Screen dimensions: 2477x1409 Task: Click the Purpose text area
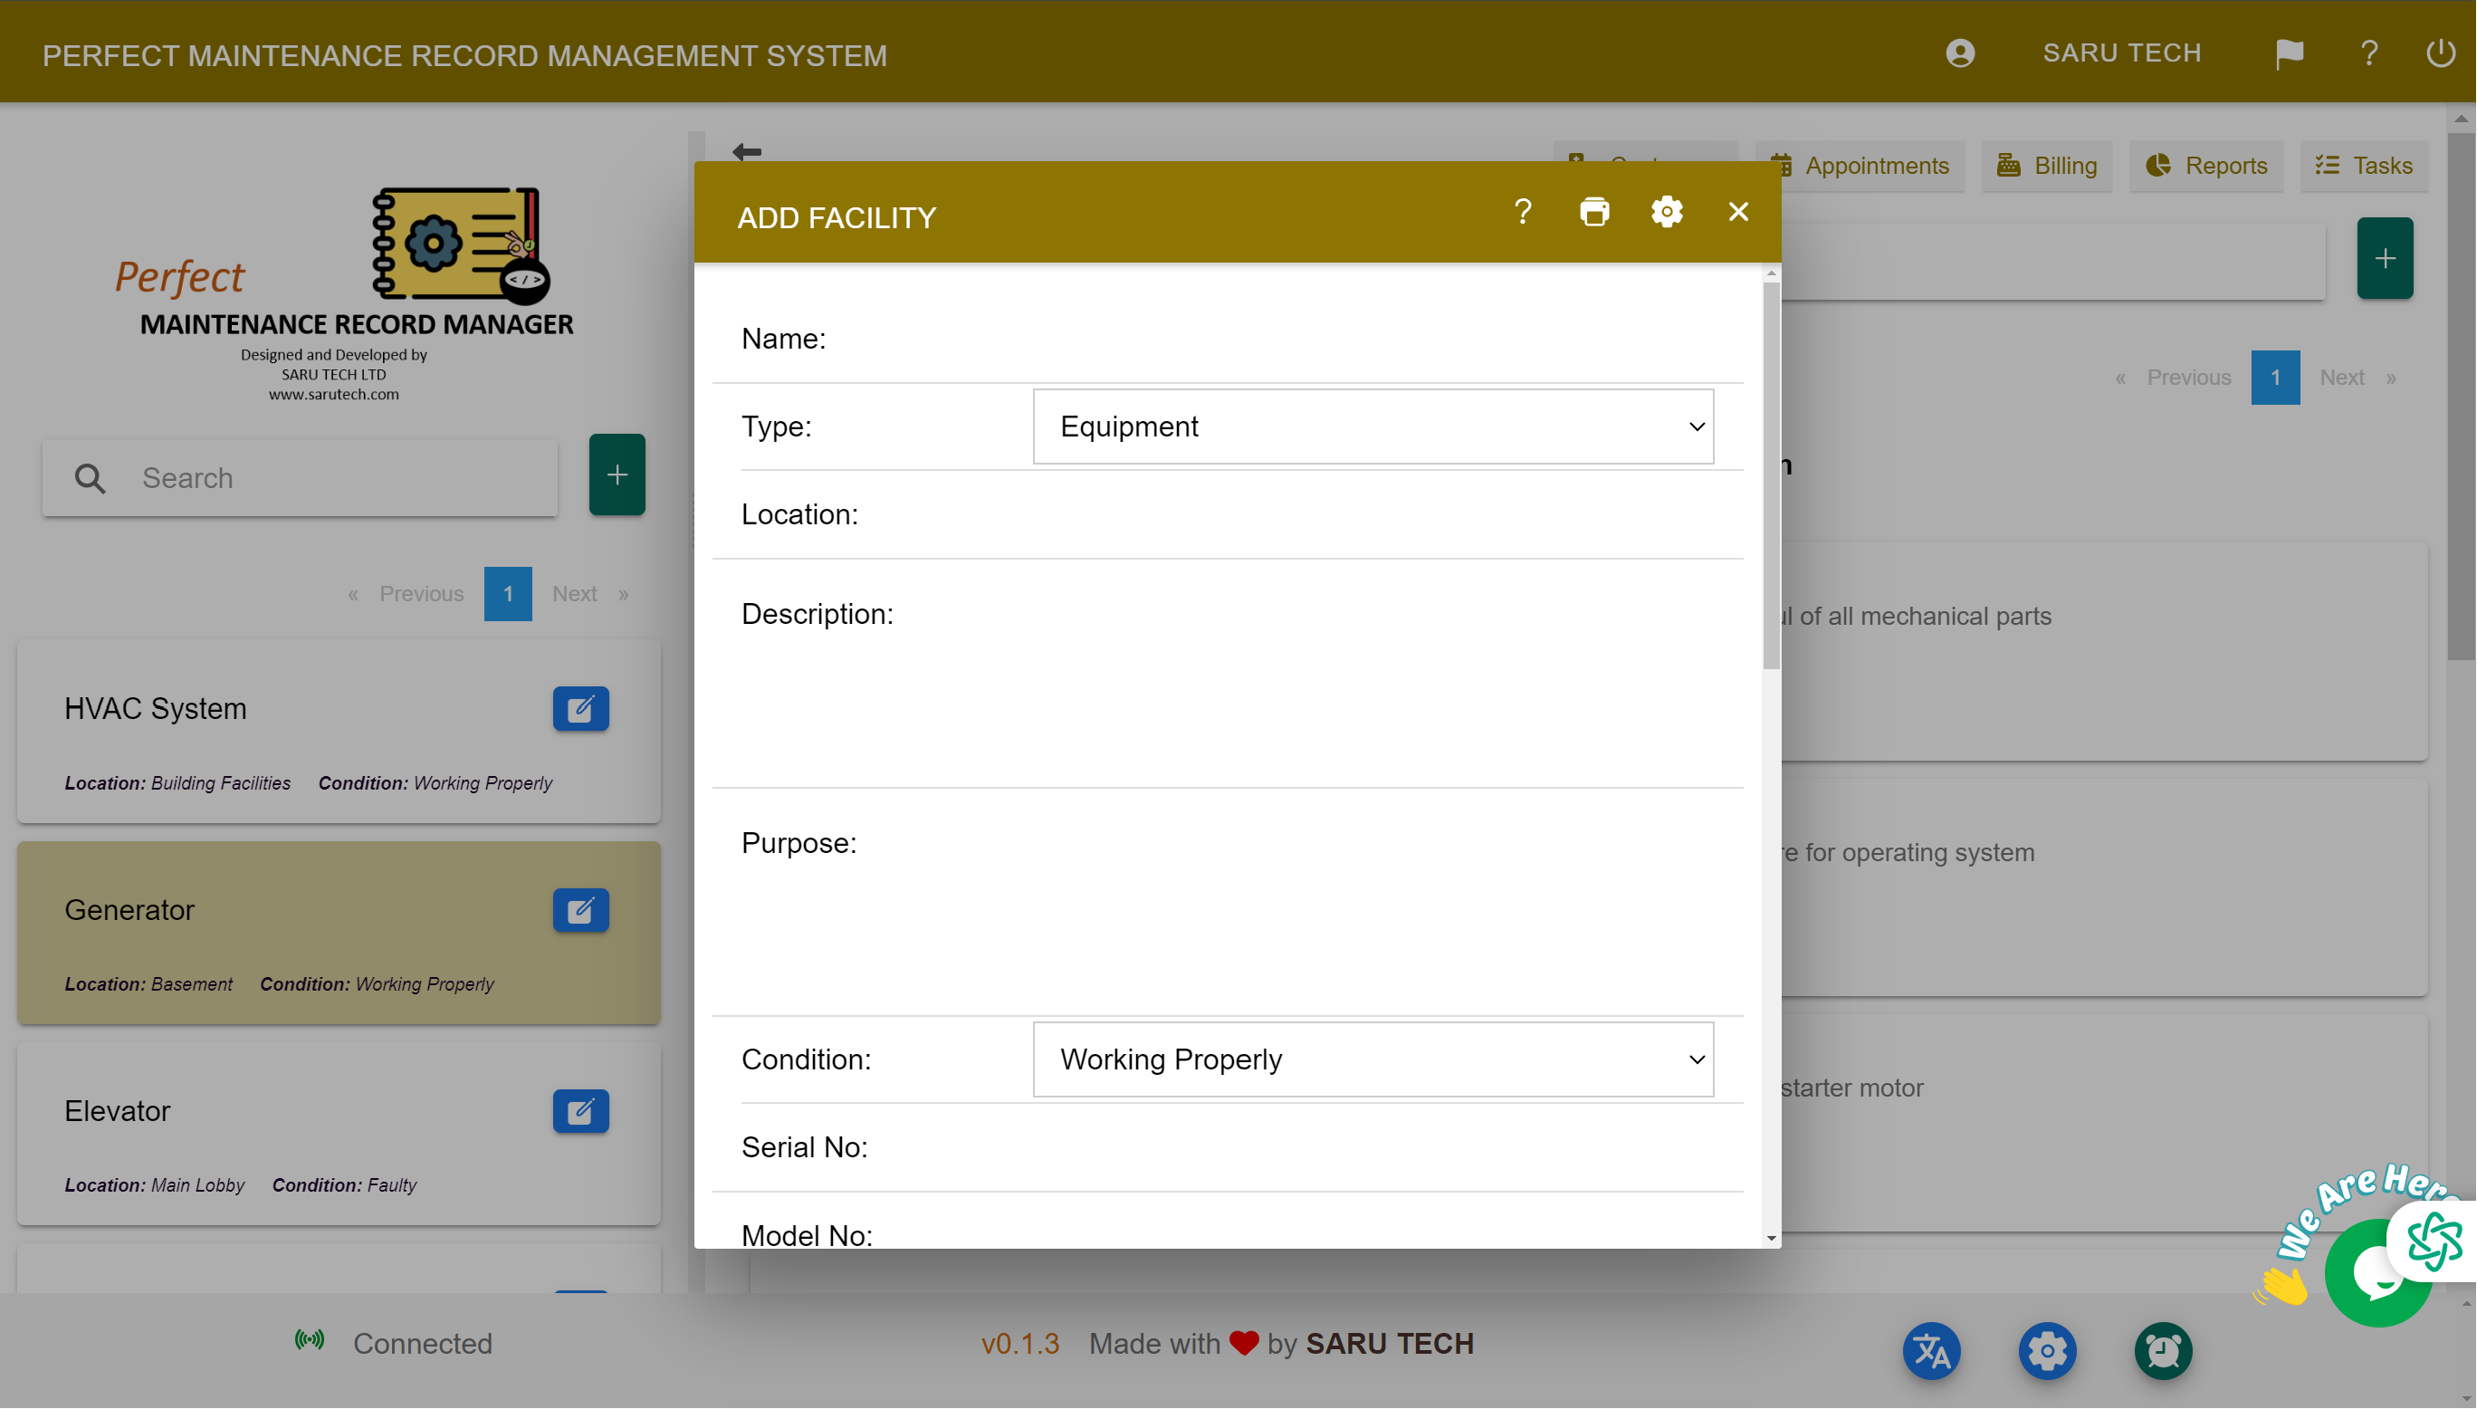click(1373, 903)
